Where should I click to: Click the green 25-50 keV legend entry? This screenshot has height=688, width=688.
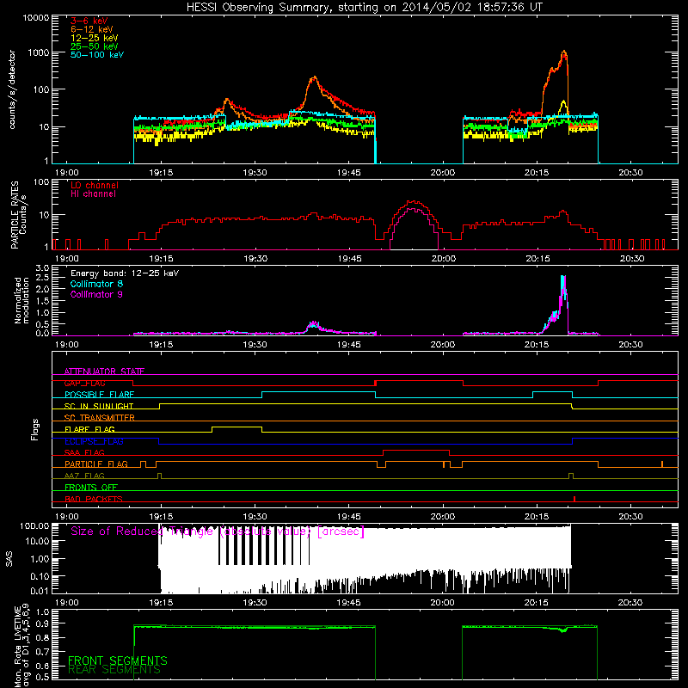point(94,46)
